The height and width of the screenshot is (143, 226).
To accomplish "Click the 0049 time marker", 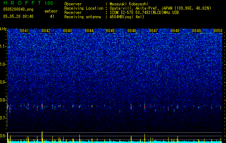I will pos(197,31).
